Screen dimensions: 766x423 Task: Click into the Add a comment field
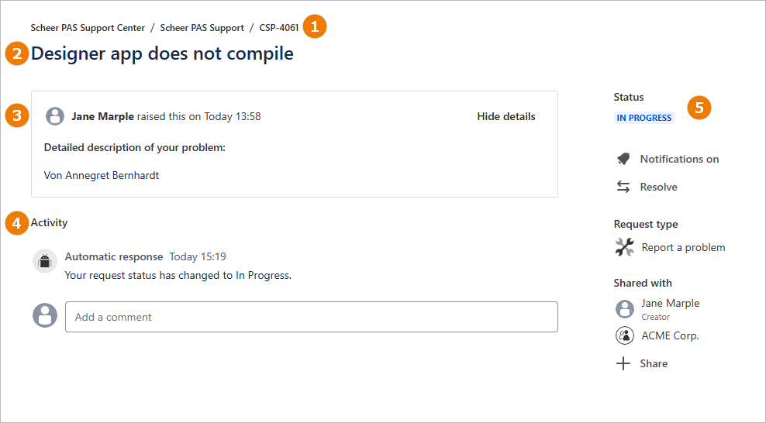point(311,317)
